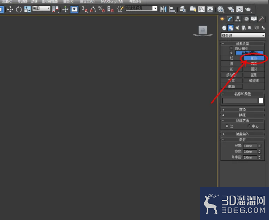Image resolution: width=269 pixels, height=220 pixels.
Task: Select the Space Warps wave icon
Action: 257,28
